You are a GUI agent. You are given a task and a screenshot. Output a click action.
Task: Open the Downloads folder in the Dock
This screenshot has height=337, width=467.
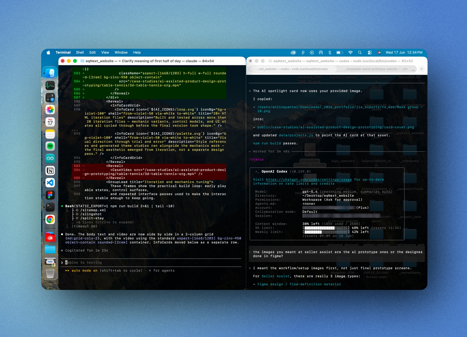click(50, 249)
